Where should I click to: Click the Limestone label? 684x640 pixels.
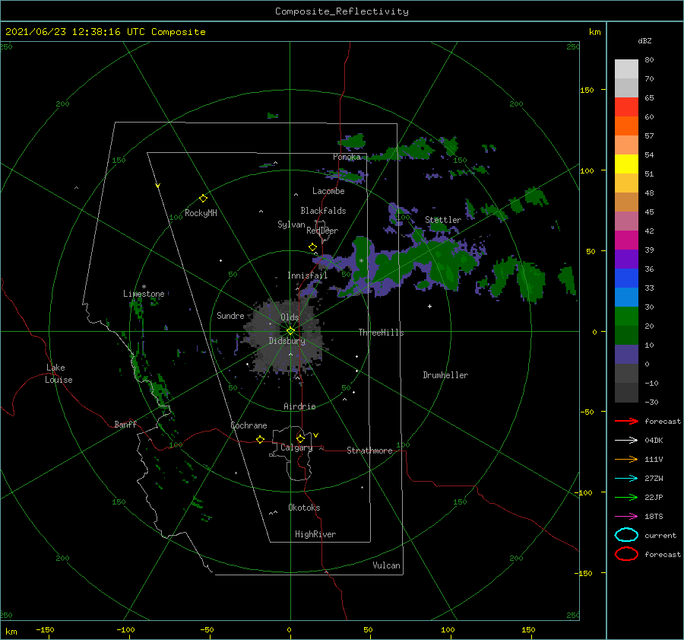point(144,294)
